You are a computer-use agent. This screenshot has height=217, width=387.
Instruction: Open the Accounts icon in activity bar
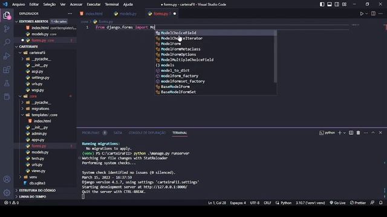pos(7,179)
